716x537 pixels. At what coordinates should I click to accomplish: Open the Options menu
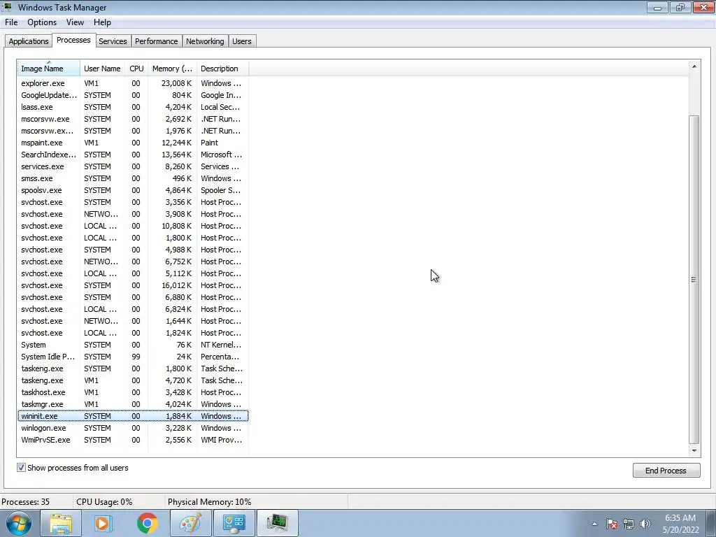42,22
